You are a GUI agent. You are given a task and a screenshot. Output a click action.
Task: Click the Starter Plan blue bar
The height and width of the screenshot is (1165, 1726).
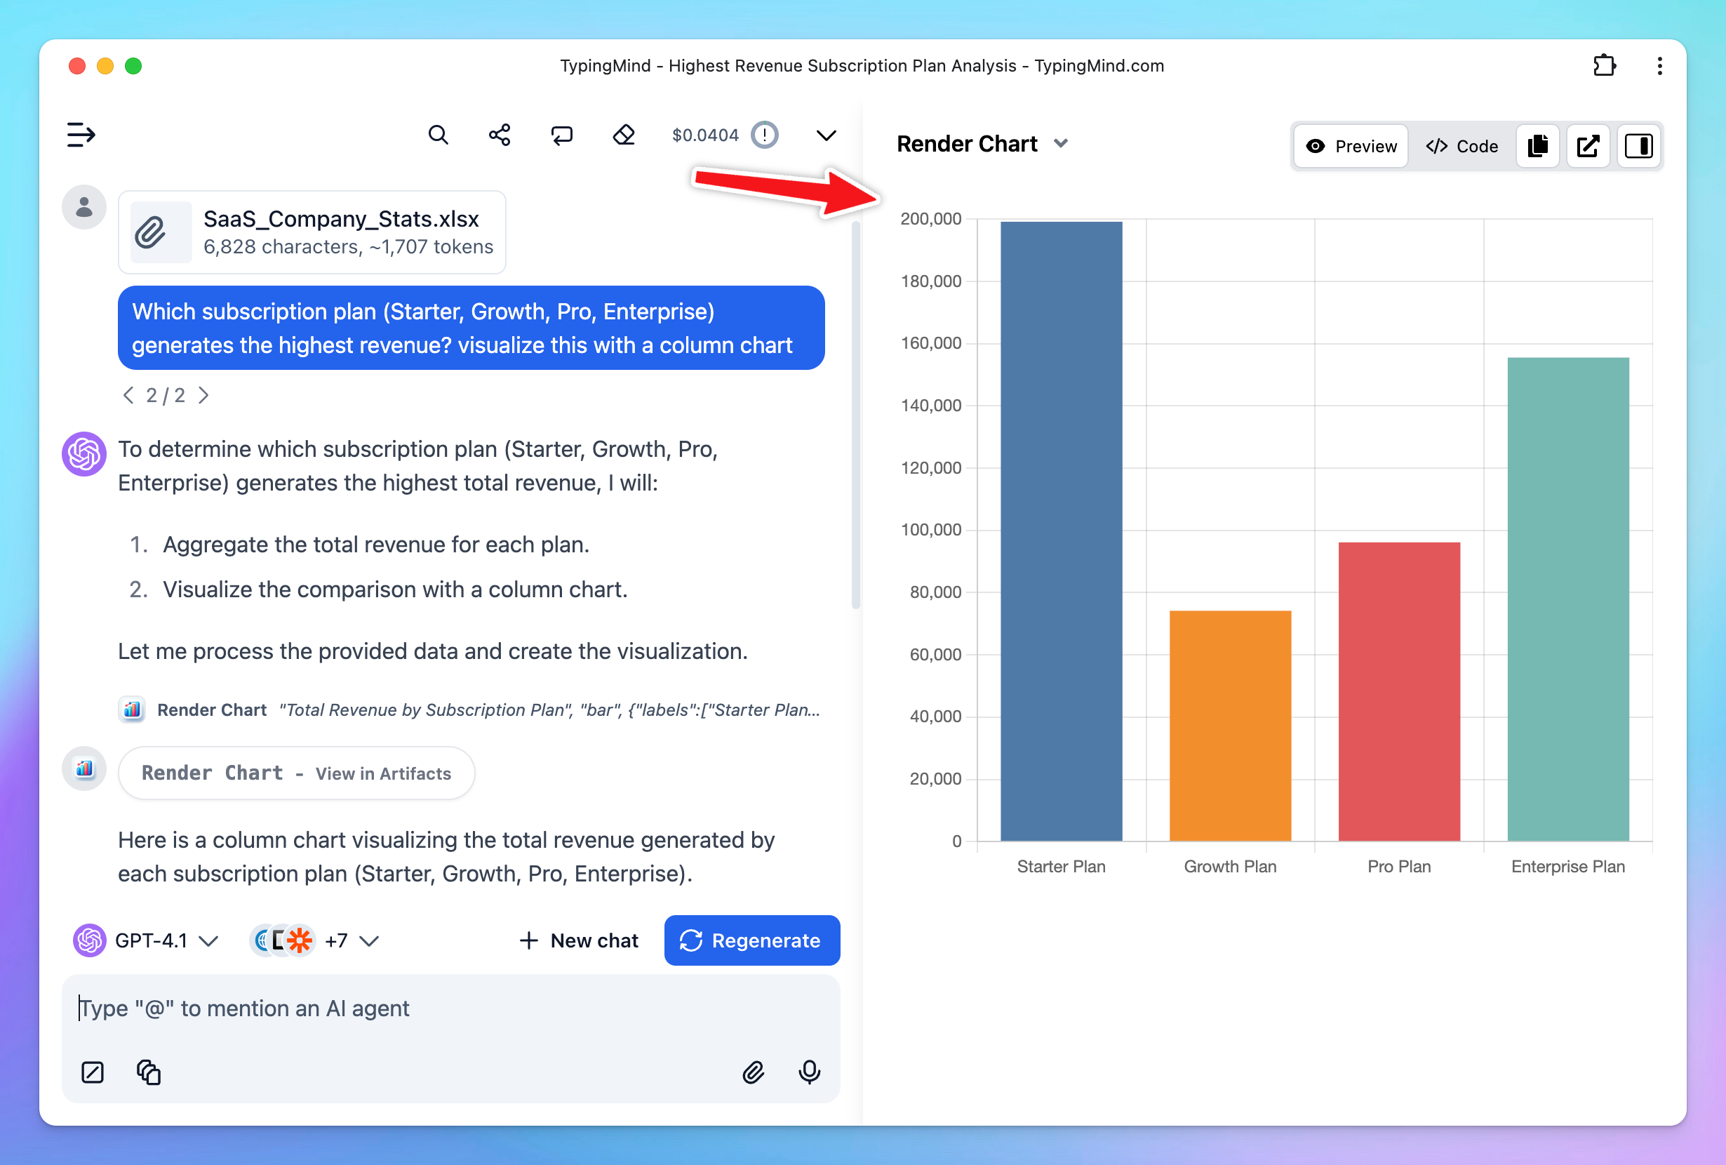[x=1061, y=531]
